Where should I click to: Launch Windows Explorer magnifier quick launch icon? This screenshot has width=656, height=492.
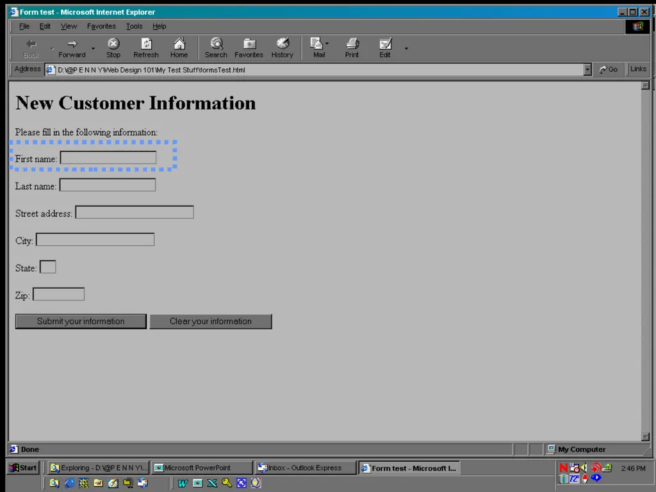click(54, 483)
